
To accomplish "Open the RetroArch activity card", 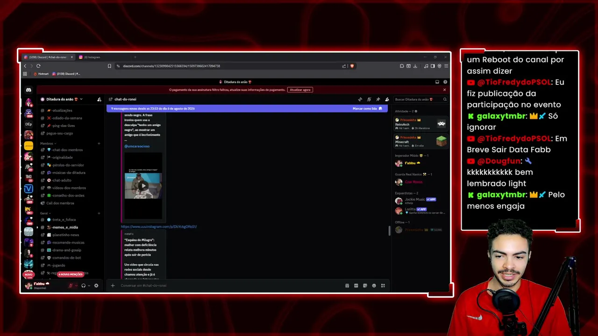I will (x=420, y=124).
